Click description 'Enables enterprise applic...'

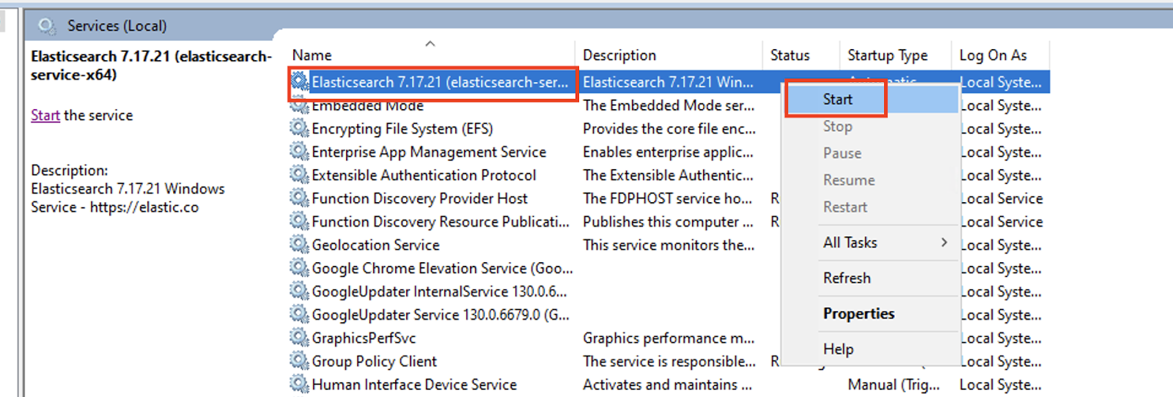click(668, 152)
